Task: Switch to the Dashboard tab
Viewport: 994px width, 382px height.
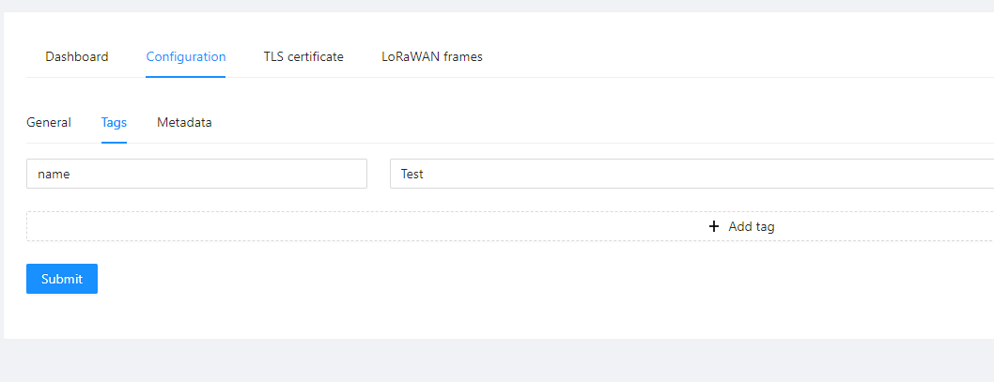Action: pos(77,57)
